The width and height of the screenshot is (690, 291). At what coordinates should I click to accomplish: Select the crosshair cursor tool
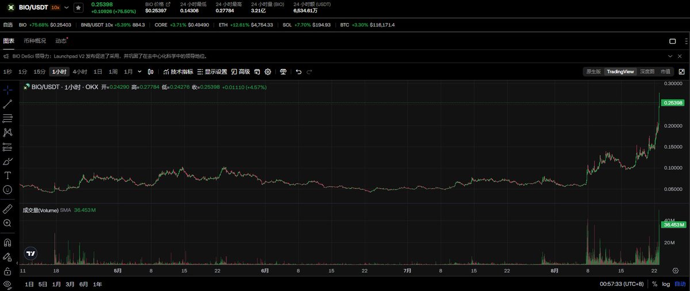click(7, 90)
